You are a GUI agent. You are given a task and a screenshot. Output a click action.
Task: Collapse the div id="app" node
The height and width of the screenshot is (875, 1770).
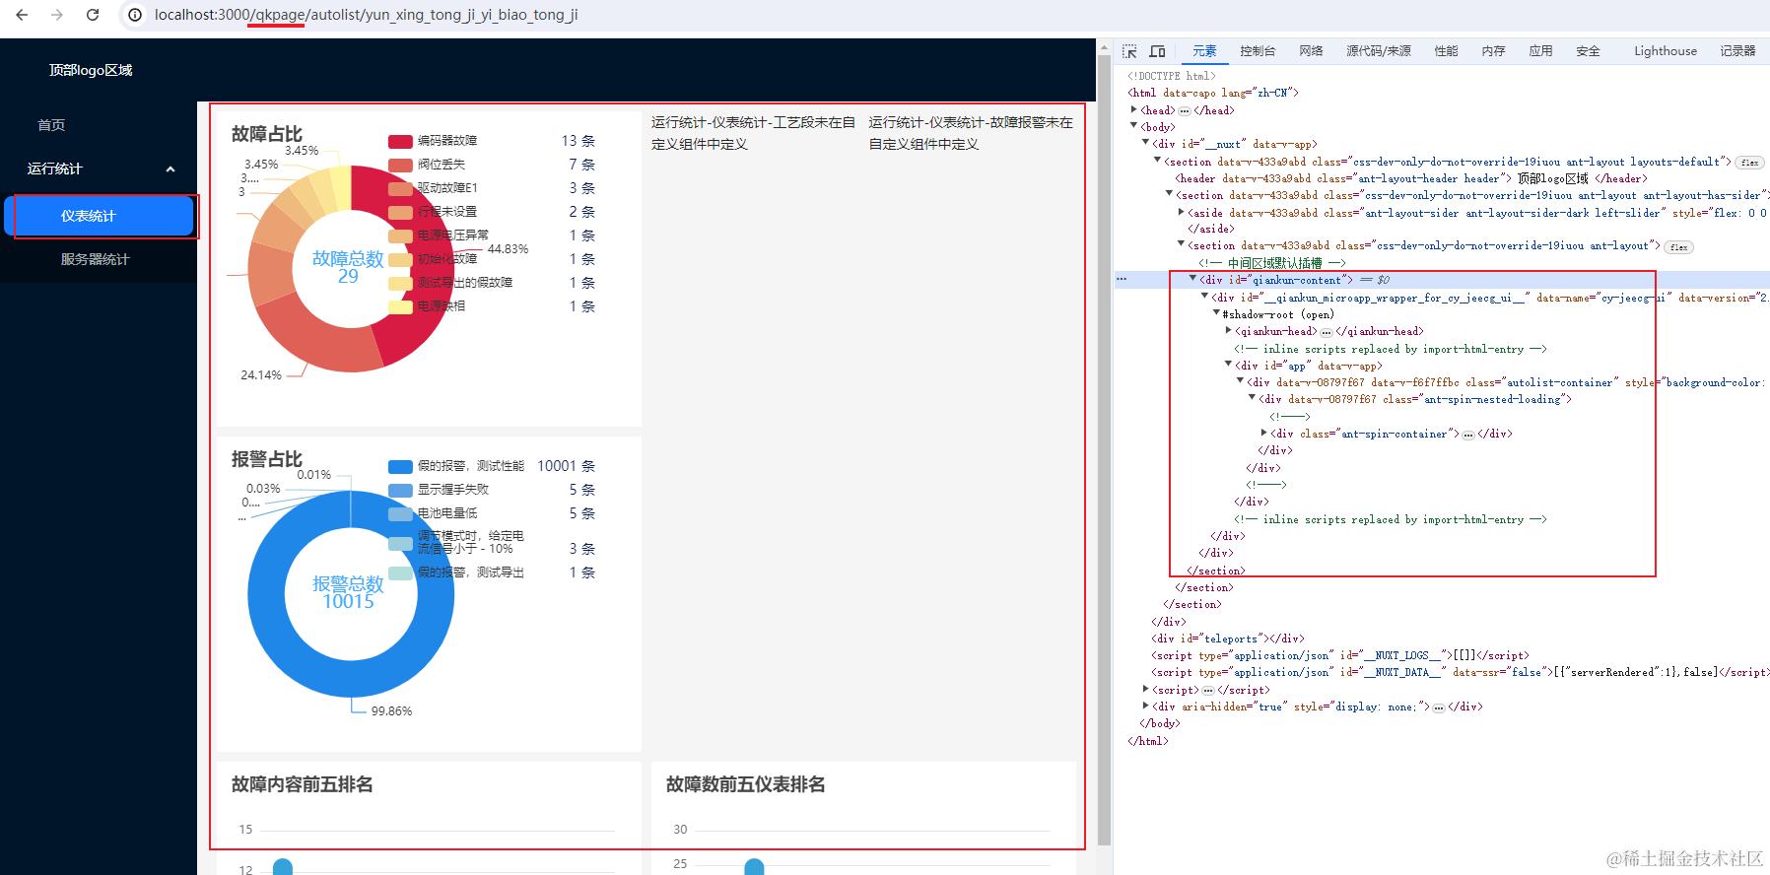(1228, 366)
